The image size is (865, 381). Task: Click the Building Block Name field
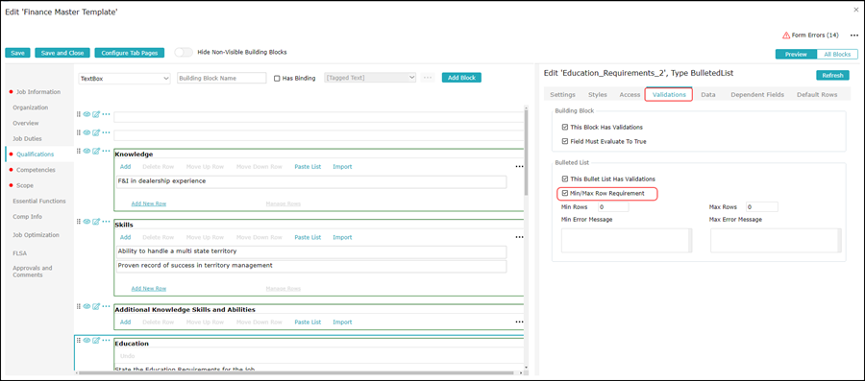pos(222,78)
